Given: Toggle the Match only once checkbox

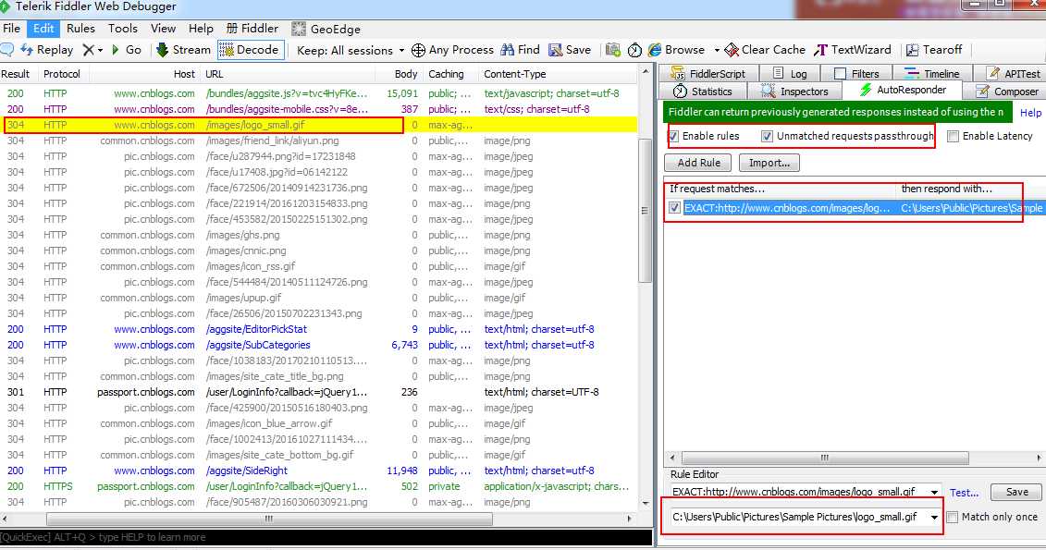Looking at the screenshot, I should pyautogui.click(x=953, y=518).
